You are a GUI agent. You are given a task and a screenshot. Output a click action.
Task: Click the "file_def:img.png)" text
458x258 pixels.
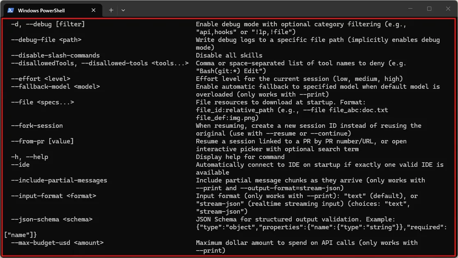[227, 118]
